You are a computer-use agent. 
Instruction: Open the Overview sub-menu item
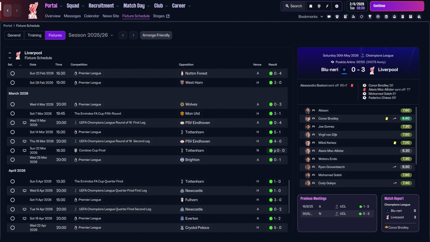tap(53, 16)
